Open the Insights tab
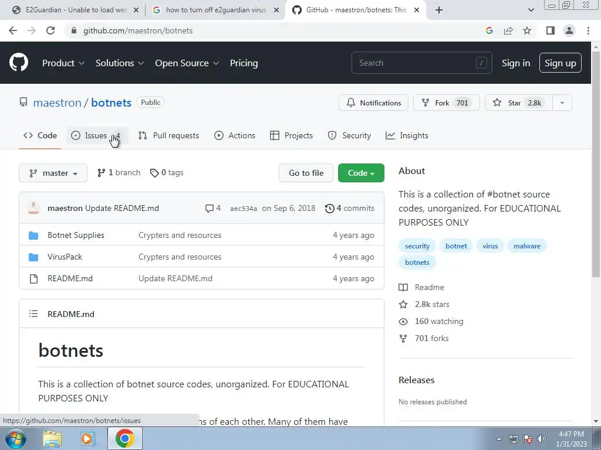The height and width of the screenshot is (450, 601). [x=407, y=135]
